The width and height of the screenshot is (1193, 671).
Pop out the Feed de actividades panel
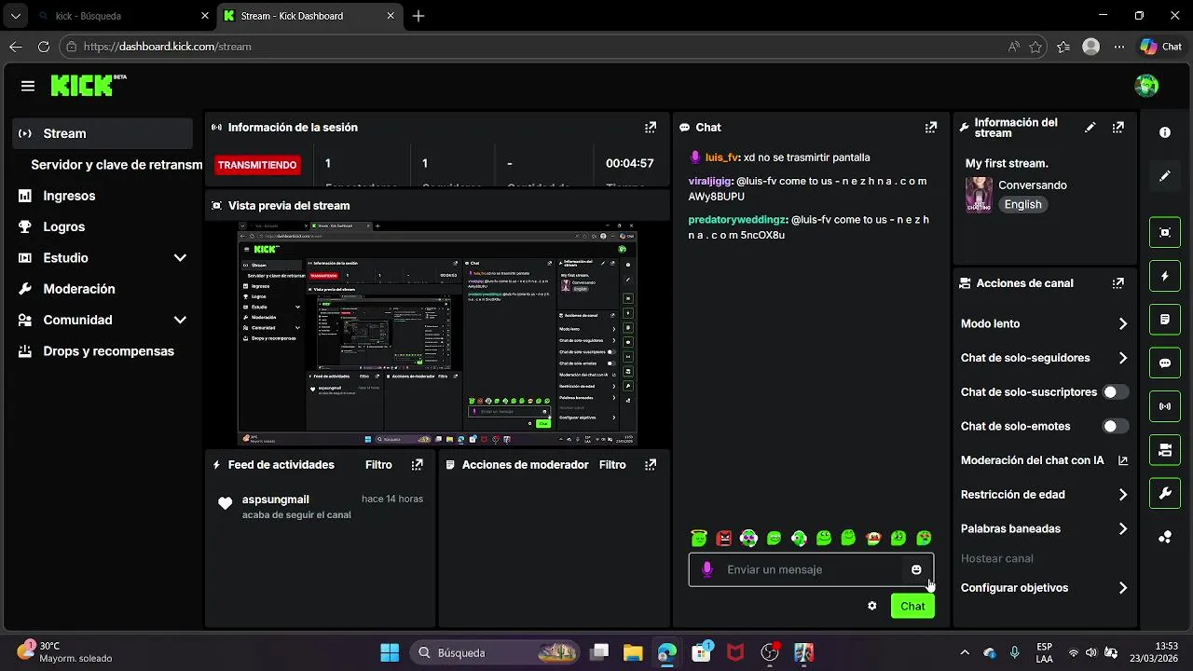coord(417,465)
